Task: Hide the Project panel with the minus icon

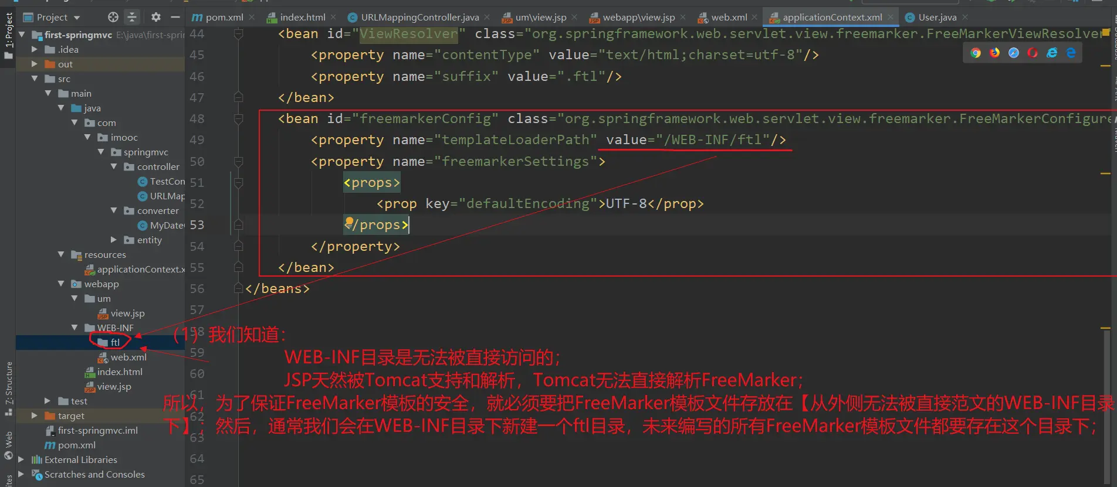Action: pyautogui.click(x=175, y=17)
